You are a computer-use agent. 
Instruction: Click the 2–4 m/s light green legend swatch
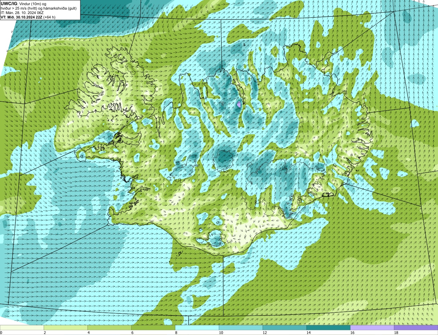point(66,328)
